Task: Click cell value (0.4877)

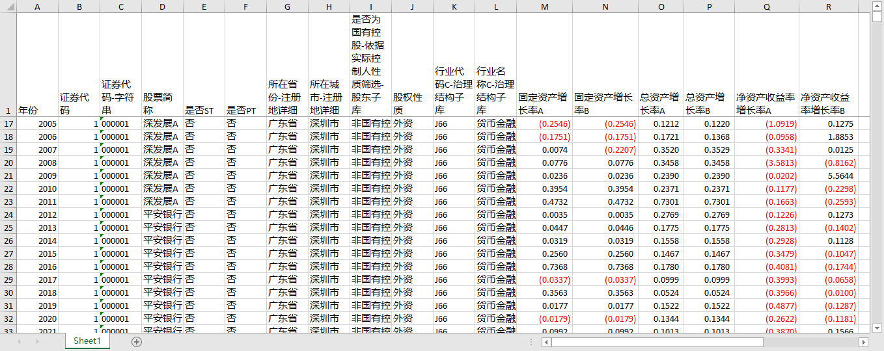Action: [x=767, y=305]
